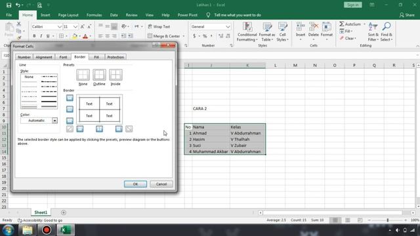Apply the None border preset
This screenshot has width=420, height=236.
coord(83,75)
